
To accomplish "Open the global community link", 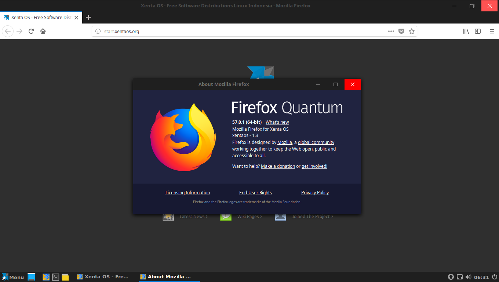I will click(x=316, y=142).
